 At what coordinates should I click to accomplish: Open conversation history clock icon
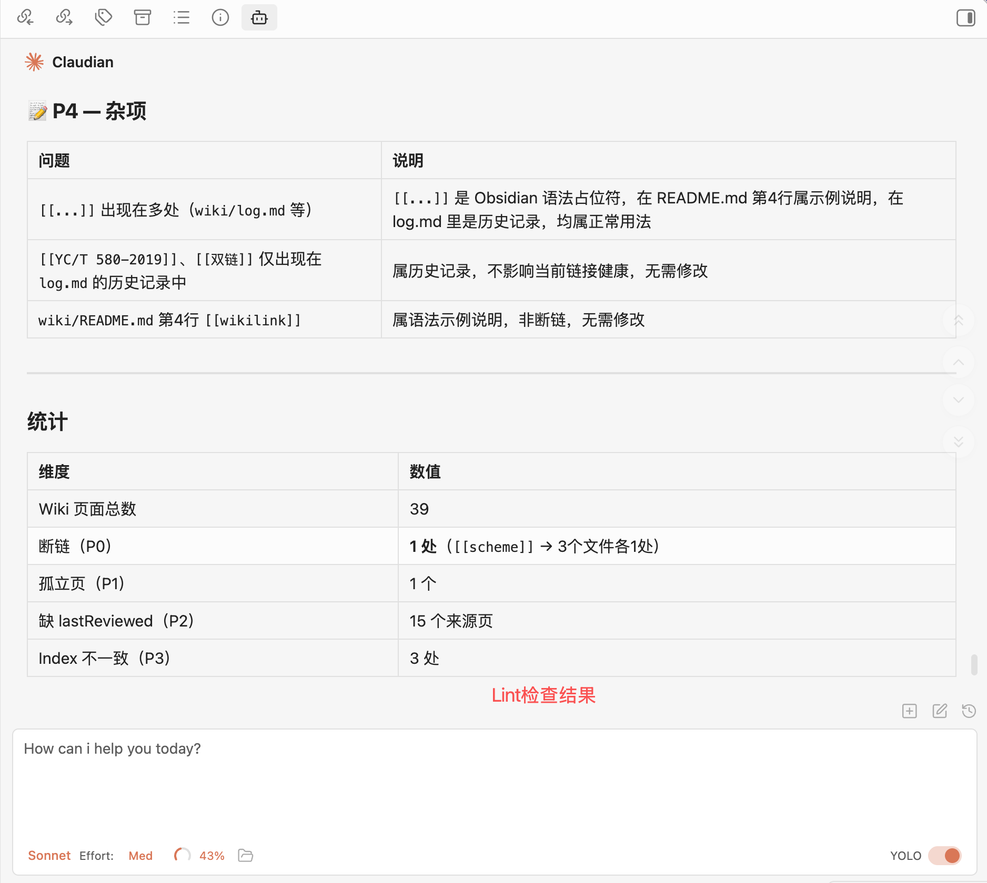pos(969,711)
